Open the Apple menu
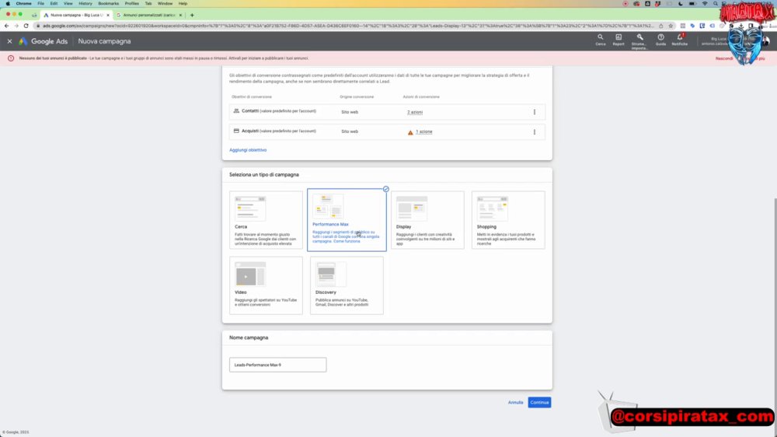 (8, 3)
